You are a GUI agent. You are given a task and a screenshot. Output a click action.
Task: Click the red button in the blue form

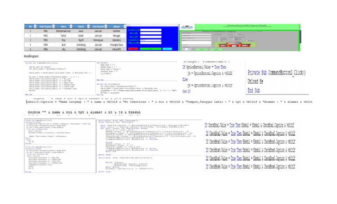[x=133, y=49]
